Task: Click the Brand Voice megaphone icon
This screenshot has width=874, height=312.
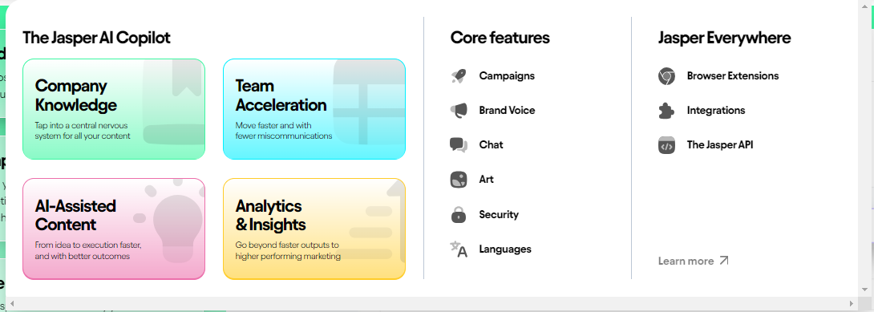Action: [458, 111]
